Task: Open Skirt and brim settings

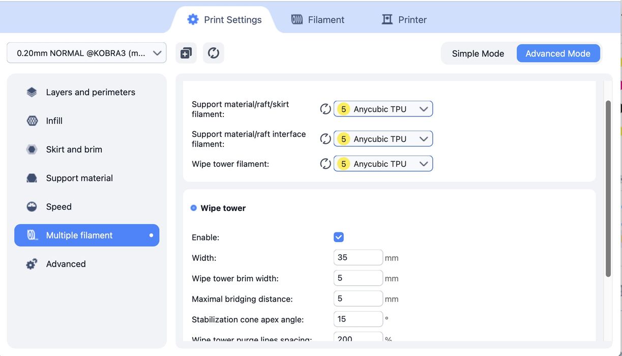Action: tap(74, 150)
